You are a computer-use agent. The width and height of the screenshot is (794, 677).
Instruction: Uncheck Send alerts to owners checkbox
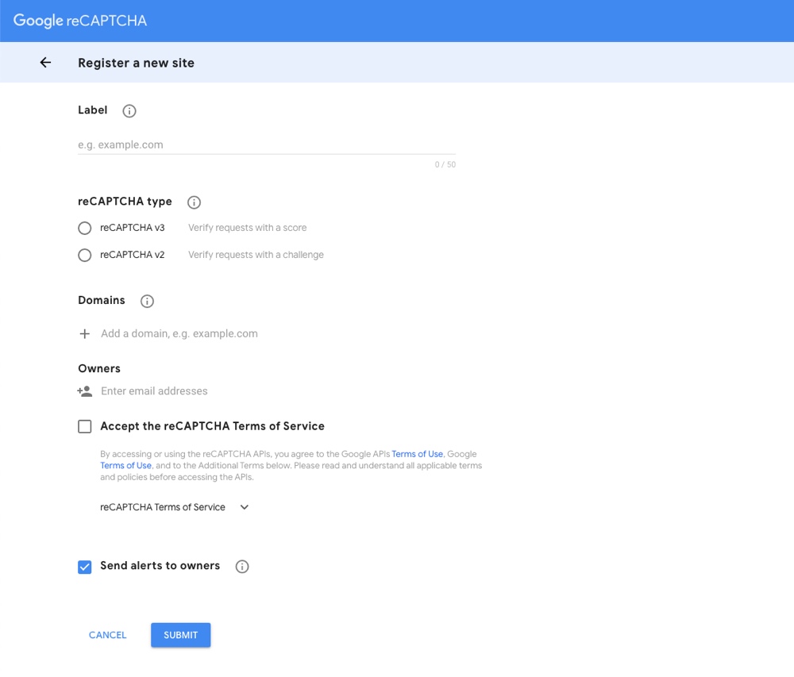coord(85,567)
